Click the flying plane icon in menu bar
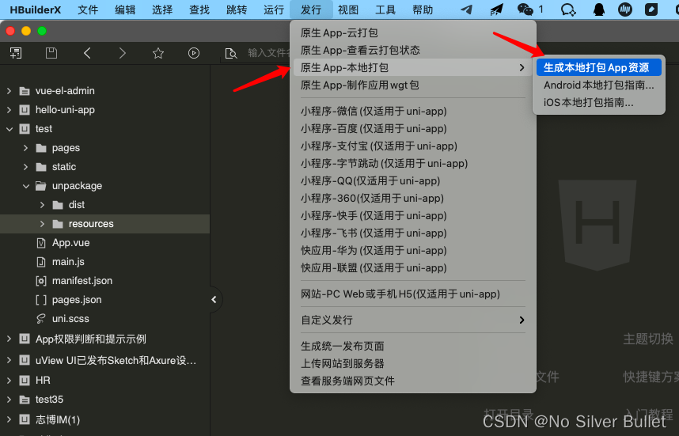Viewport: 679px width, 436px height. pos(496,9)
